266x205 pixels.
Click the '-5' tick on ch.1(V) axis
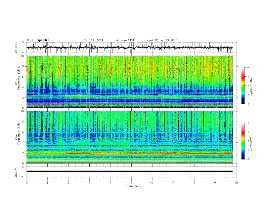click(23, 53)
